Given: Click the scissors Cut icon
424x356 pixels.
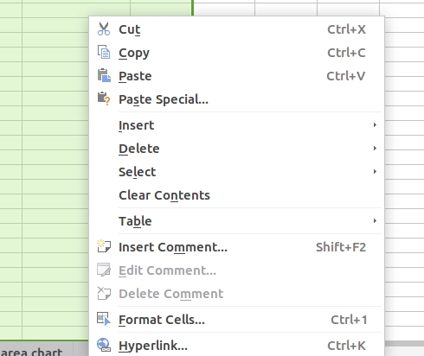Looking at the screenshot, I should tap(104, 29).
